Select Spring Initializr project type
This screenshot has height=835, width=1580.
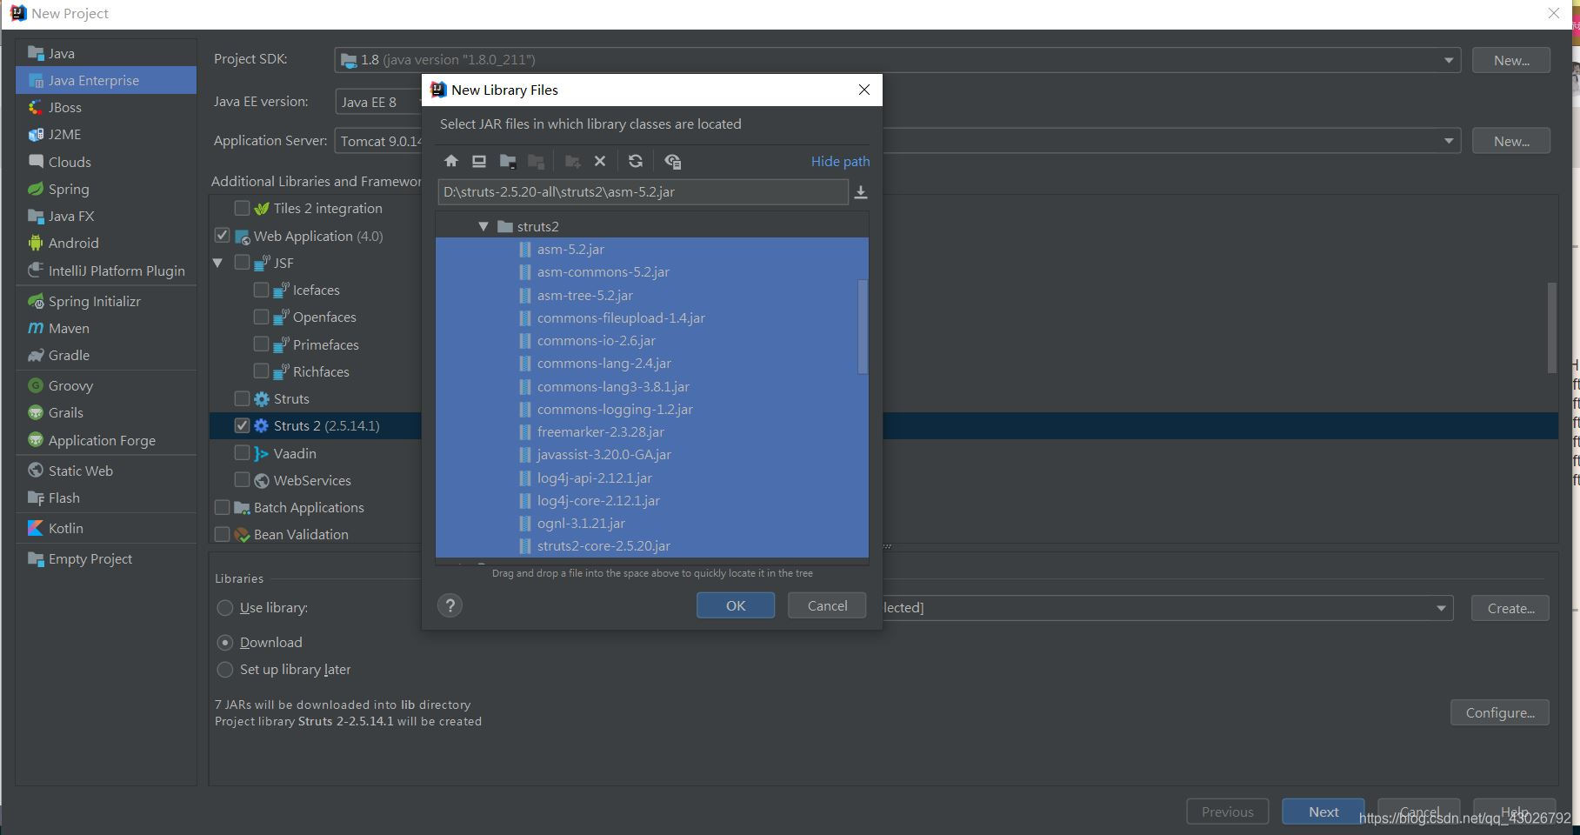[x=106, y=301]
